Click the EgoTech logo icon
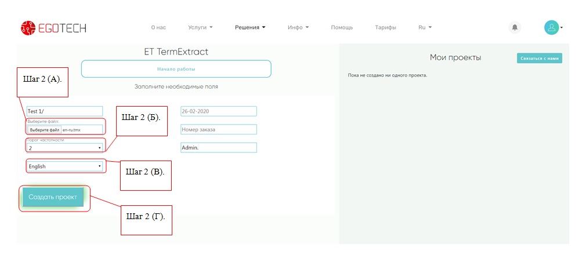Image resolution: width=586 pixels, height=262 pixels. 28,27
